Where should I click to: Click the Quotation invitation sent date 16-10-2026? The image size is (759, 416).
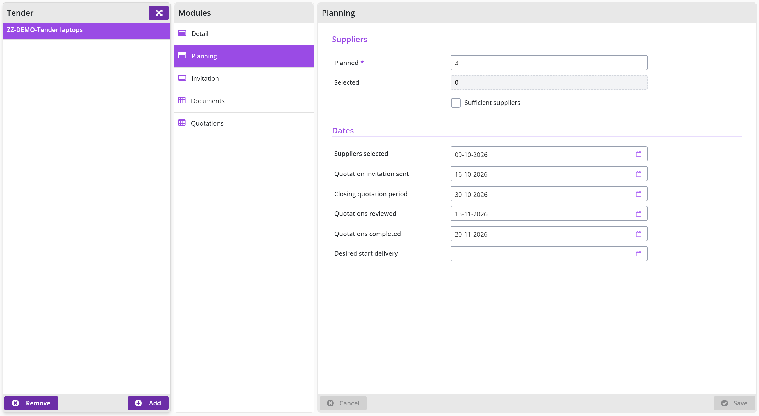coord(471,174)
